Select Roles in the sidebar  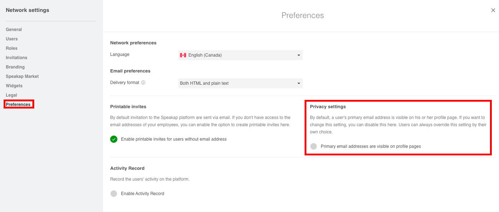(x=12, y=48)
